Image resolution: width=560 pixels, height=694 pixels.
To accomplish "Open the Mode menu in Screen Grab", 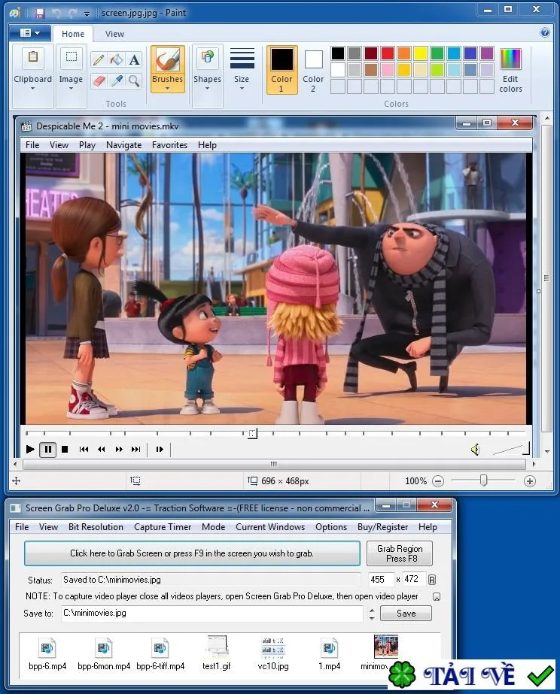I will (214, 527).
